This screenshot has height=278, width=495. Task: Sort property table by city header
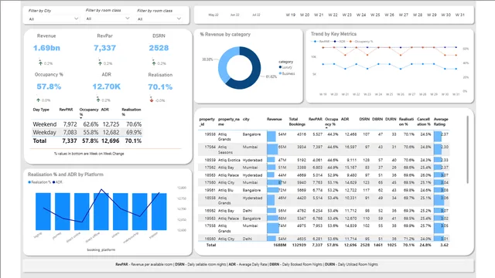246,119
